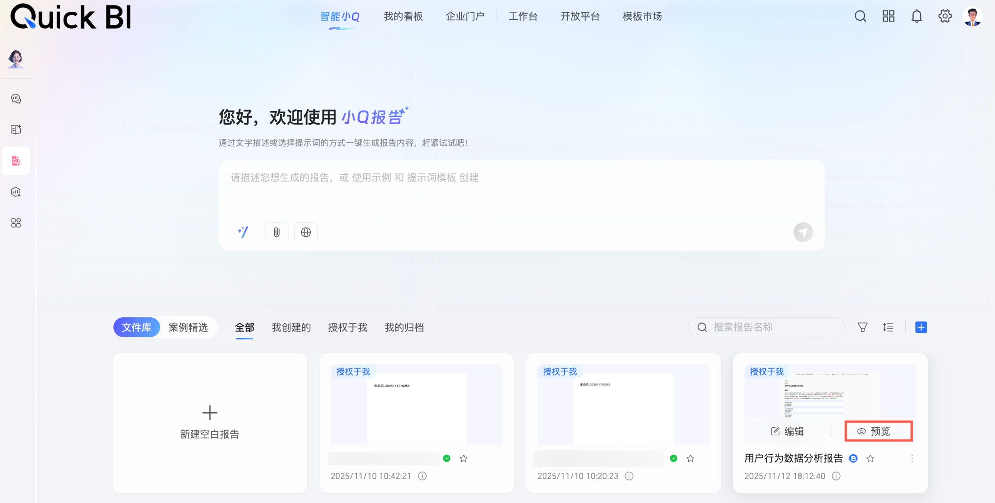Select the 授权于我 filter tab
Screen dimensions: 995x503
348,328
